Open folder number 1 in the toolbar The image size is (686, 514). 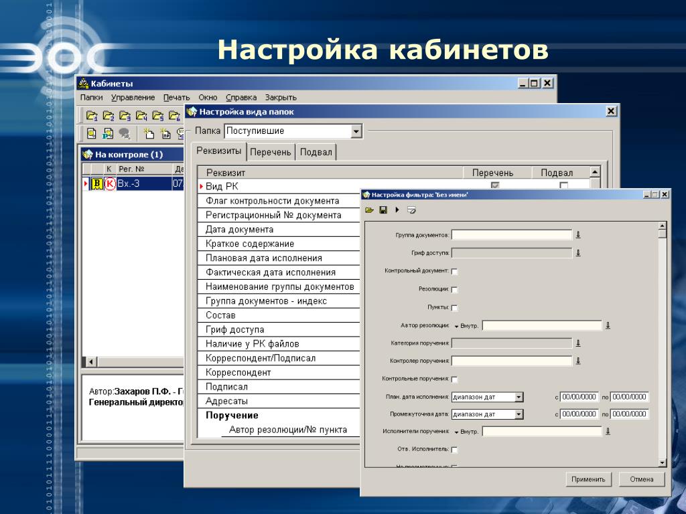[92, 116]
